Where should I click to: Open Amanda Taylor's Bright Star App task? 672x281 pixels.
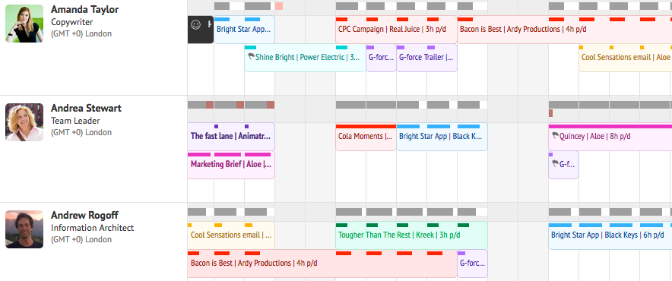(x=244, y=30)
